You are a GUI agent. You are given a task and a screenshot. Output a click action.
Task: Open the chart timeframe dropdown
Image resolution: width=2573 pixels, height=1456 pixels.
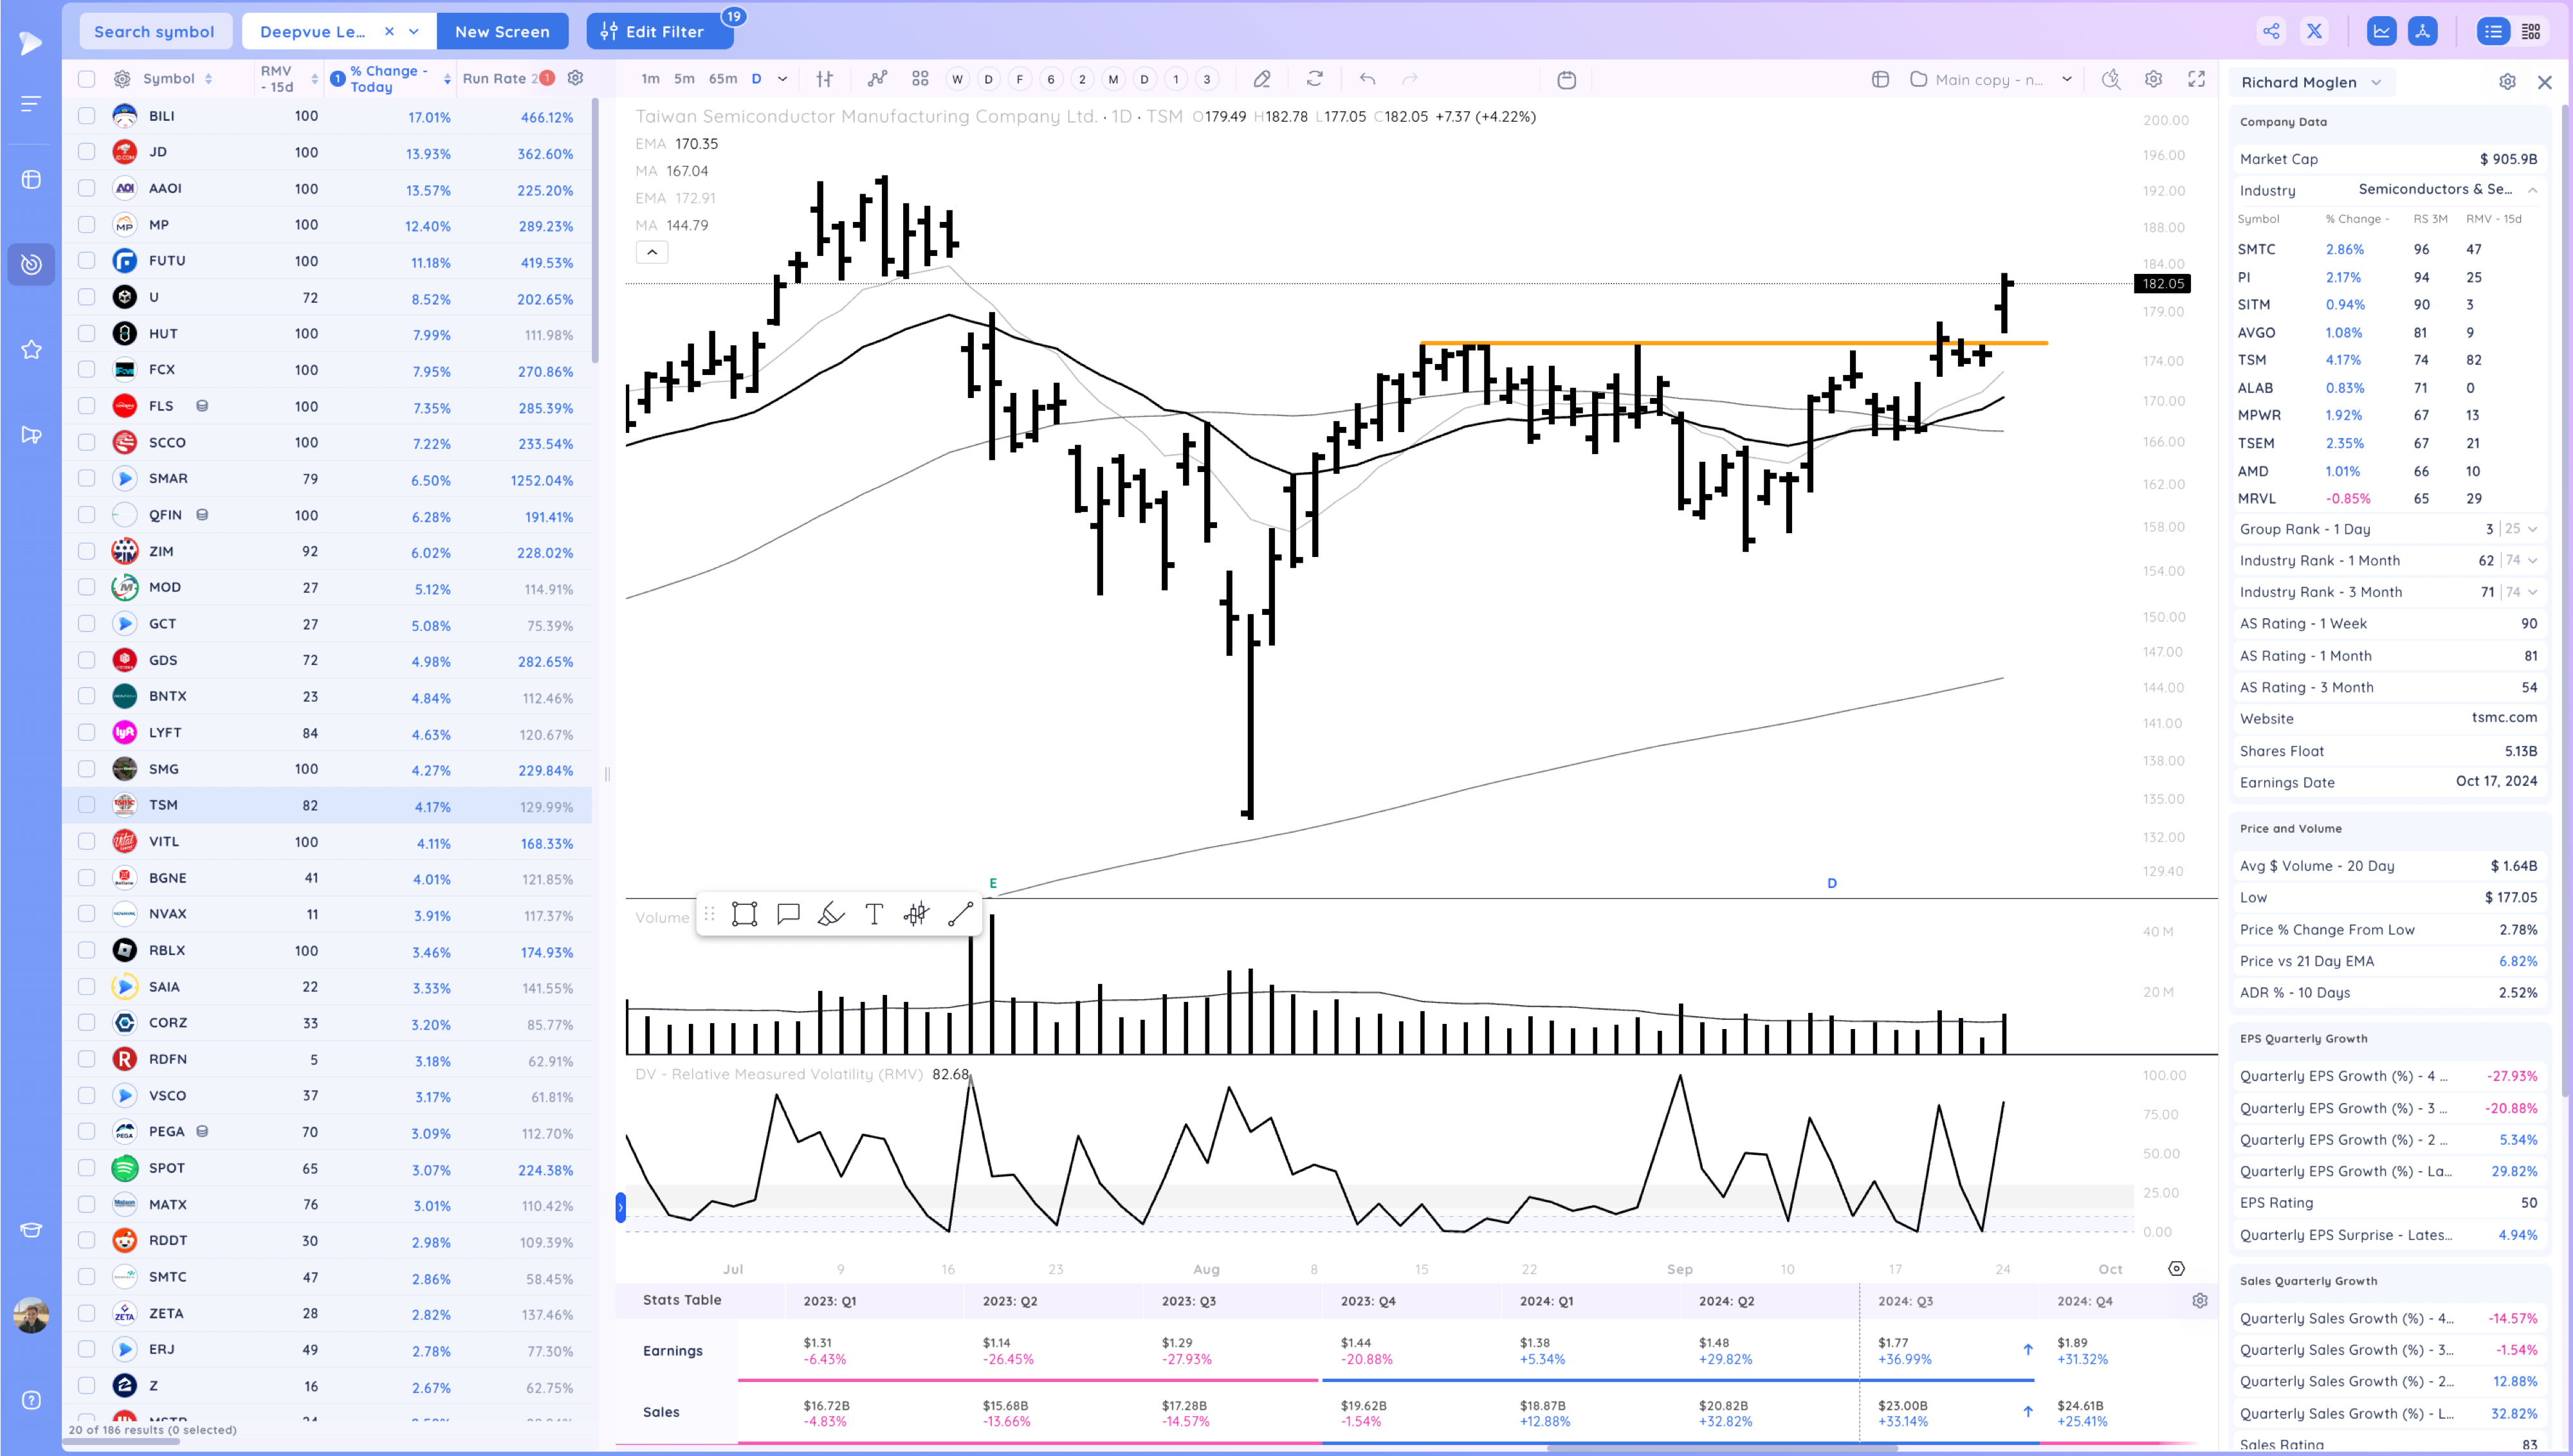[783, 79]
